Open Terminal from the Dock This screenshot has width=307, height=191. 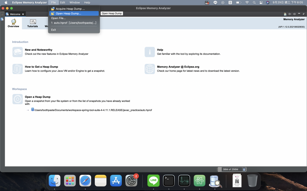tap(169, 181)
